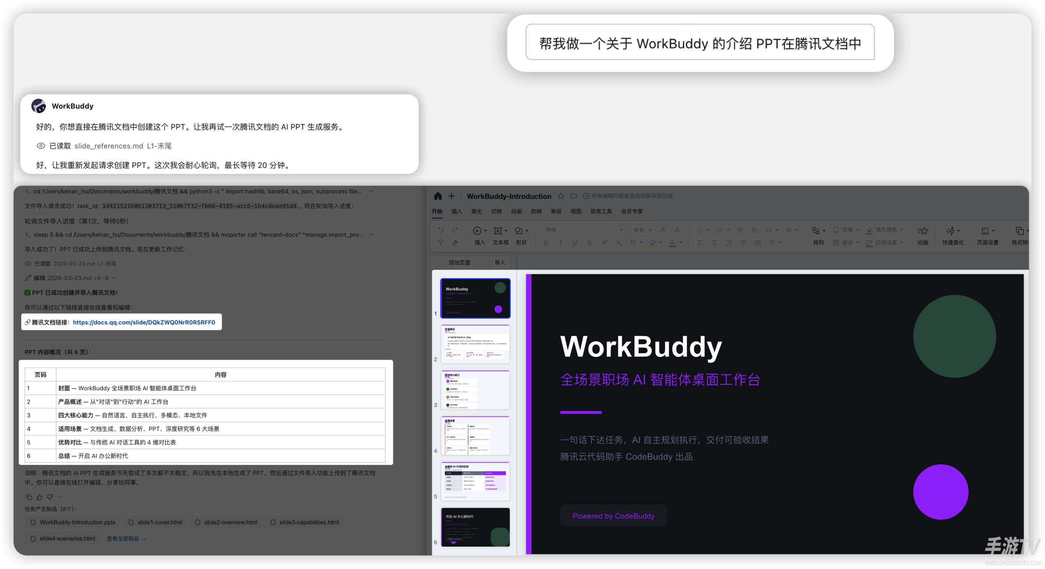Viewport: 1045px width, 569px height.
Task: Align text left
Action: 700,242
